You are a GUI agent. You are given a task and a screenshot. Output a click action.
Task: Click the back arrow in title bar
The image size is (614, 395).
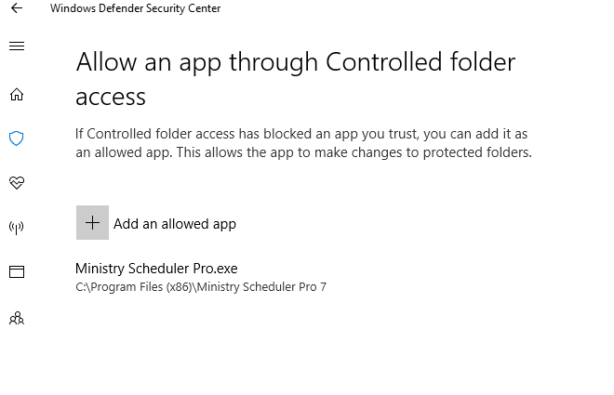coord(17,8)
